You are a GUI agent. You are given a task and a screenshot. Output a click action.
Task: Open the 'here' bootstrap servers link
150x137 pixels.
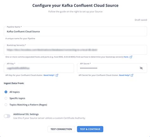pos(126,57)
